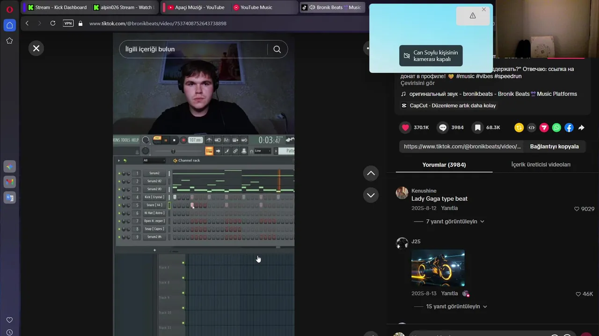Image resolution: width=599 pixels, height=336 pixels.
Task: Close the TikTok video viewer with X
Action: coord(36,49)
